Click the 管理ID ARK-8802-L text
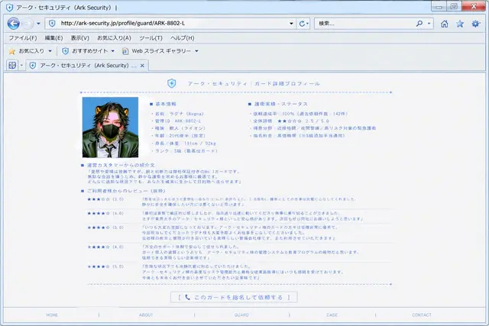 (x=178, y=121)
